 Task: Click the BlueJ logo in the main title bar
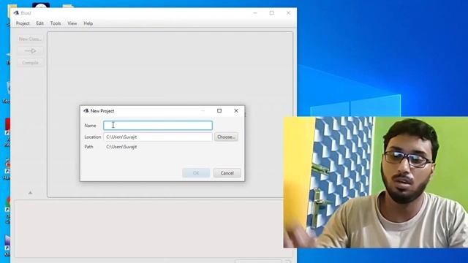tap(16, 13)
